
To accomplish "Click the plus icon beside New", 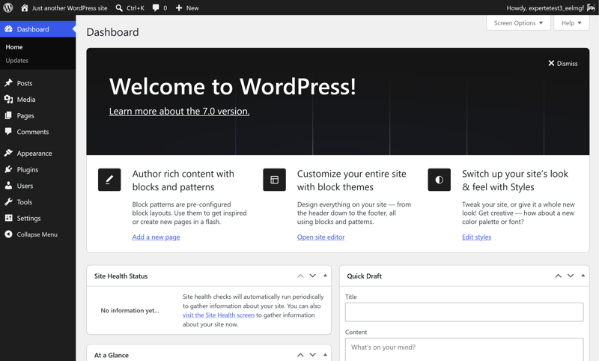I will 179,7.
